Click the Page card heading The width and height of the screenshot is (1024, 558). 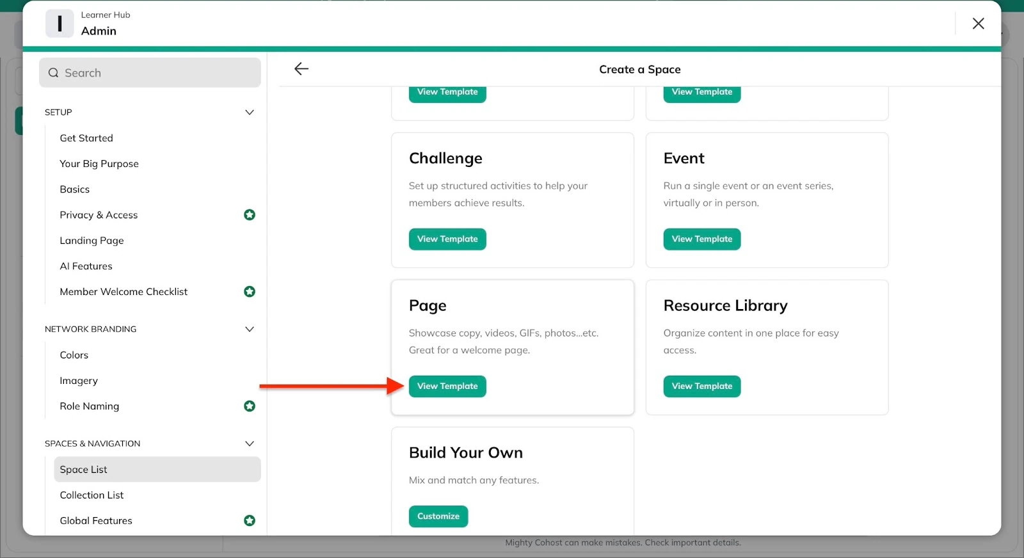pyautogui.click(x=428, y=306)
